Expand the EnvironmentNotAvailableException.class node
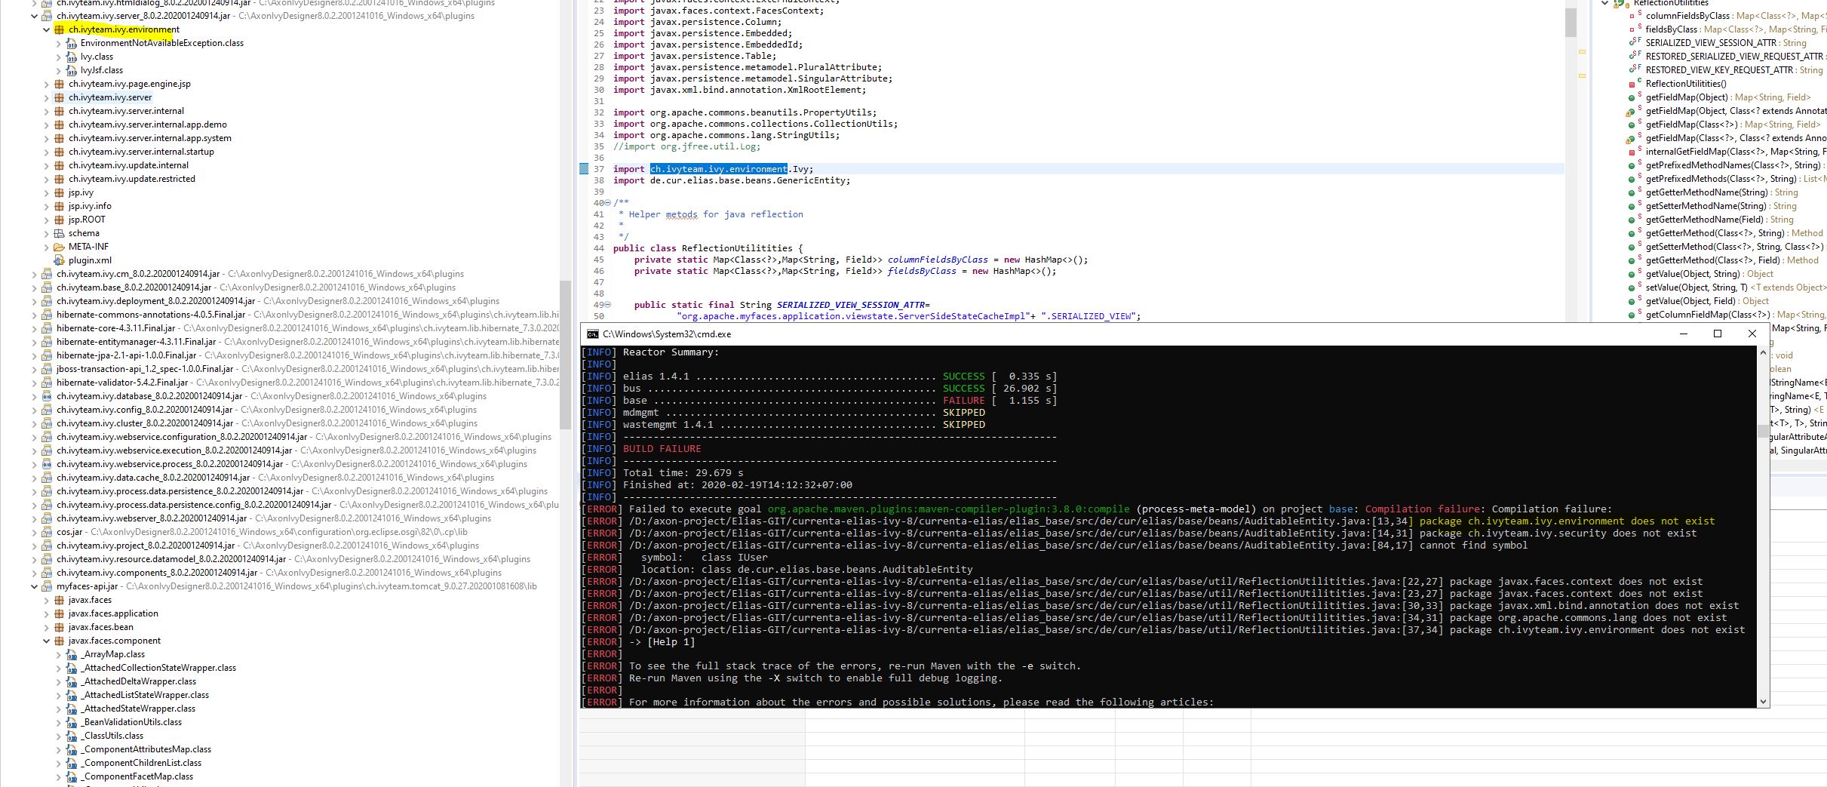This screenshot has height=787, width=1827. (x=58, y=43)
